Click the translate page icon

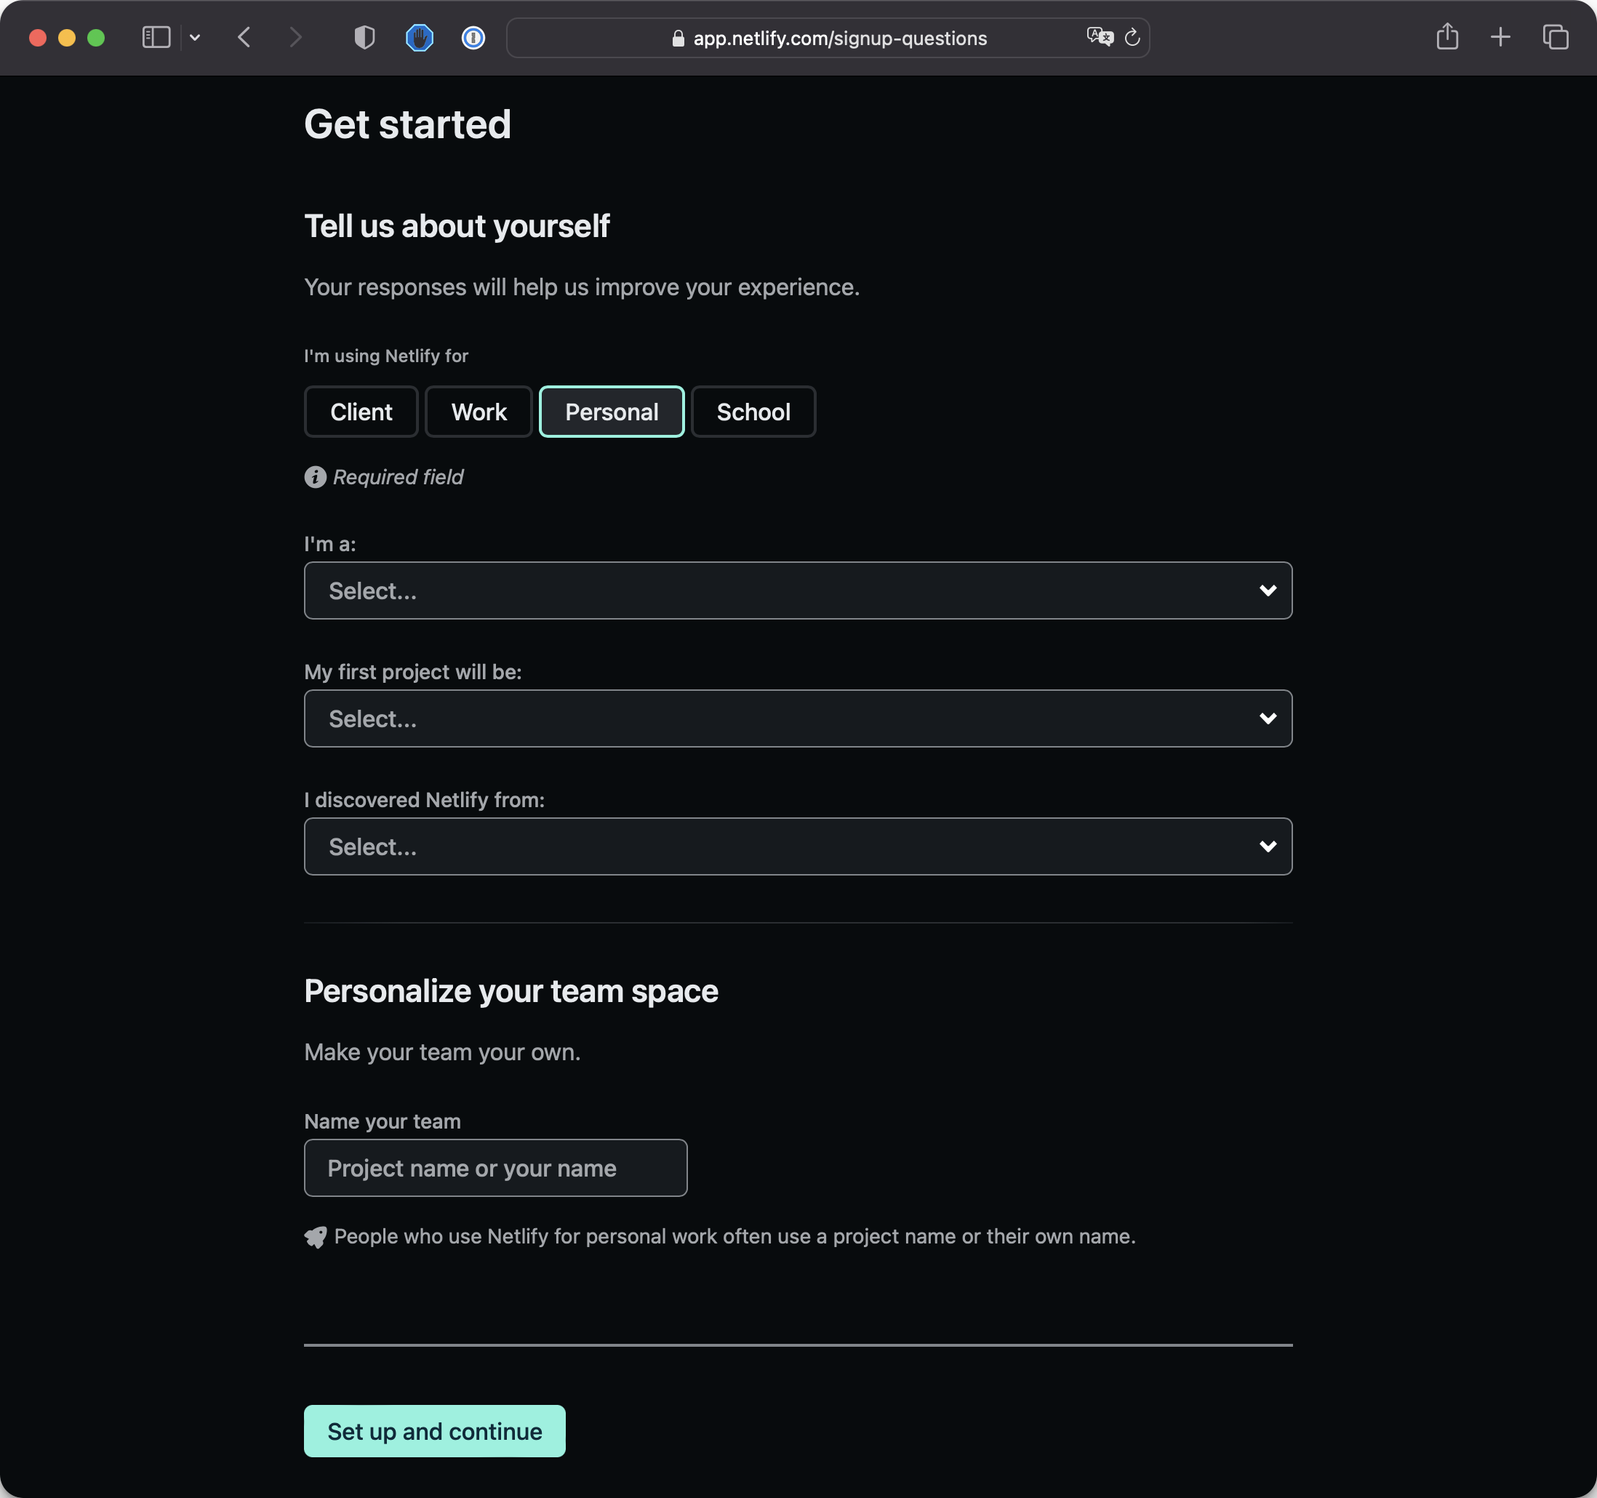click(x=1099, y=37)
